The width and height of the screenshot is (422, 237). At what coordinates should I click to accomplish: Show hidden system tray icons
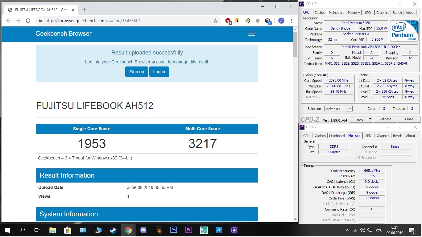pyautogui.click(x=348, y=230)
